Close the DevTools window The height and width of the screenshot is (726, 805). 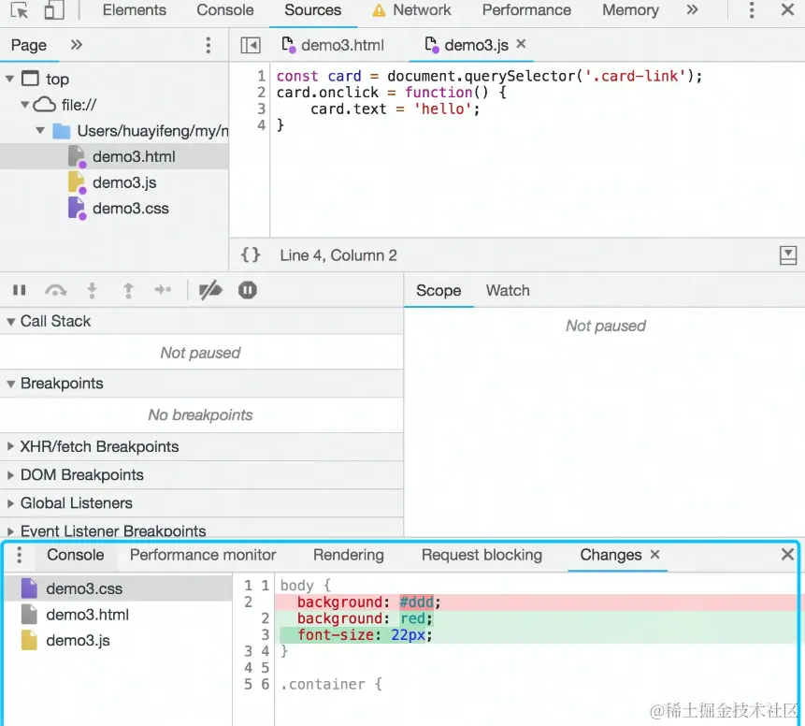pos(787,9)
